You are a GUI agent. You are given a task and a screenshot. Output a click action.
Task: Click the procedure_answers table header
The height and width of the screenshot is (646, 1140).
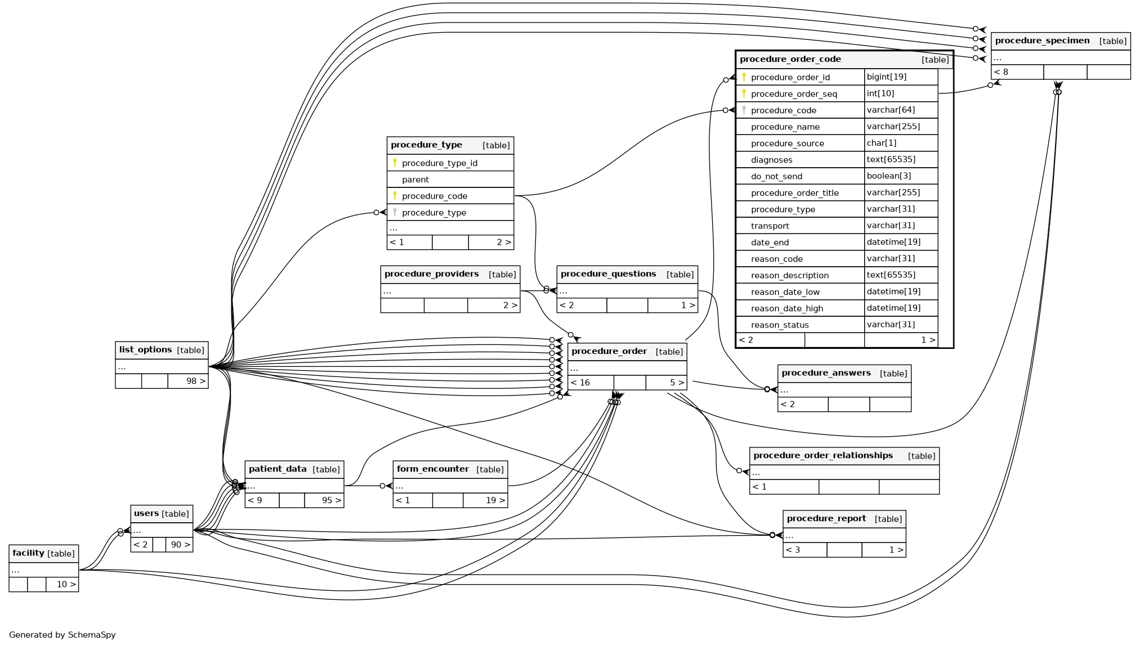click(826, 373)
